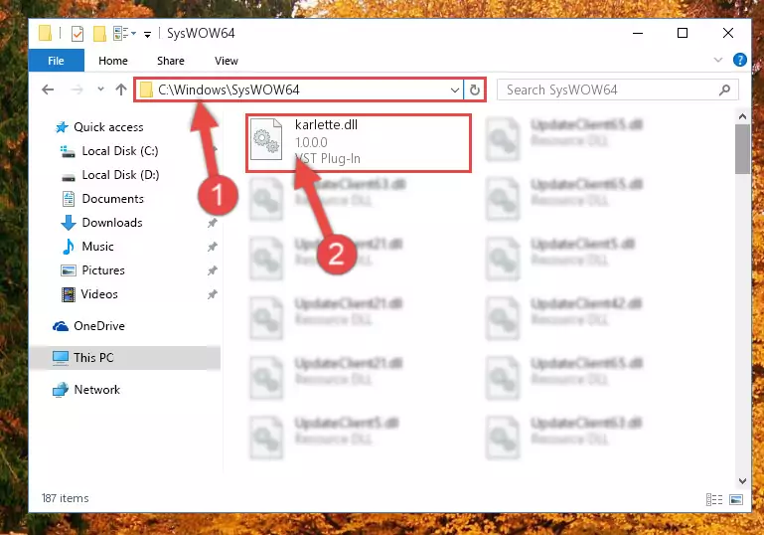Open the File menu
764x535 pixels.
point(56,61)
